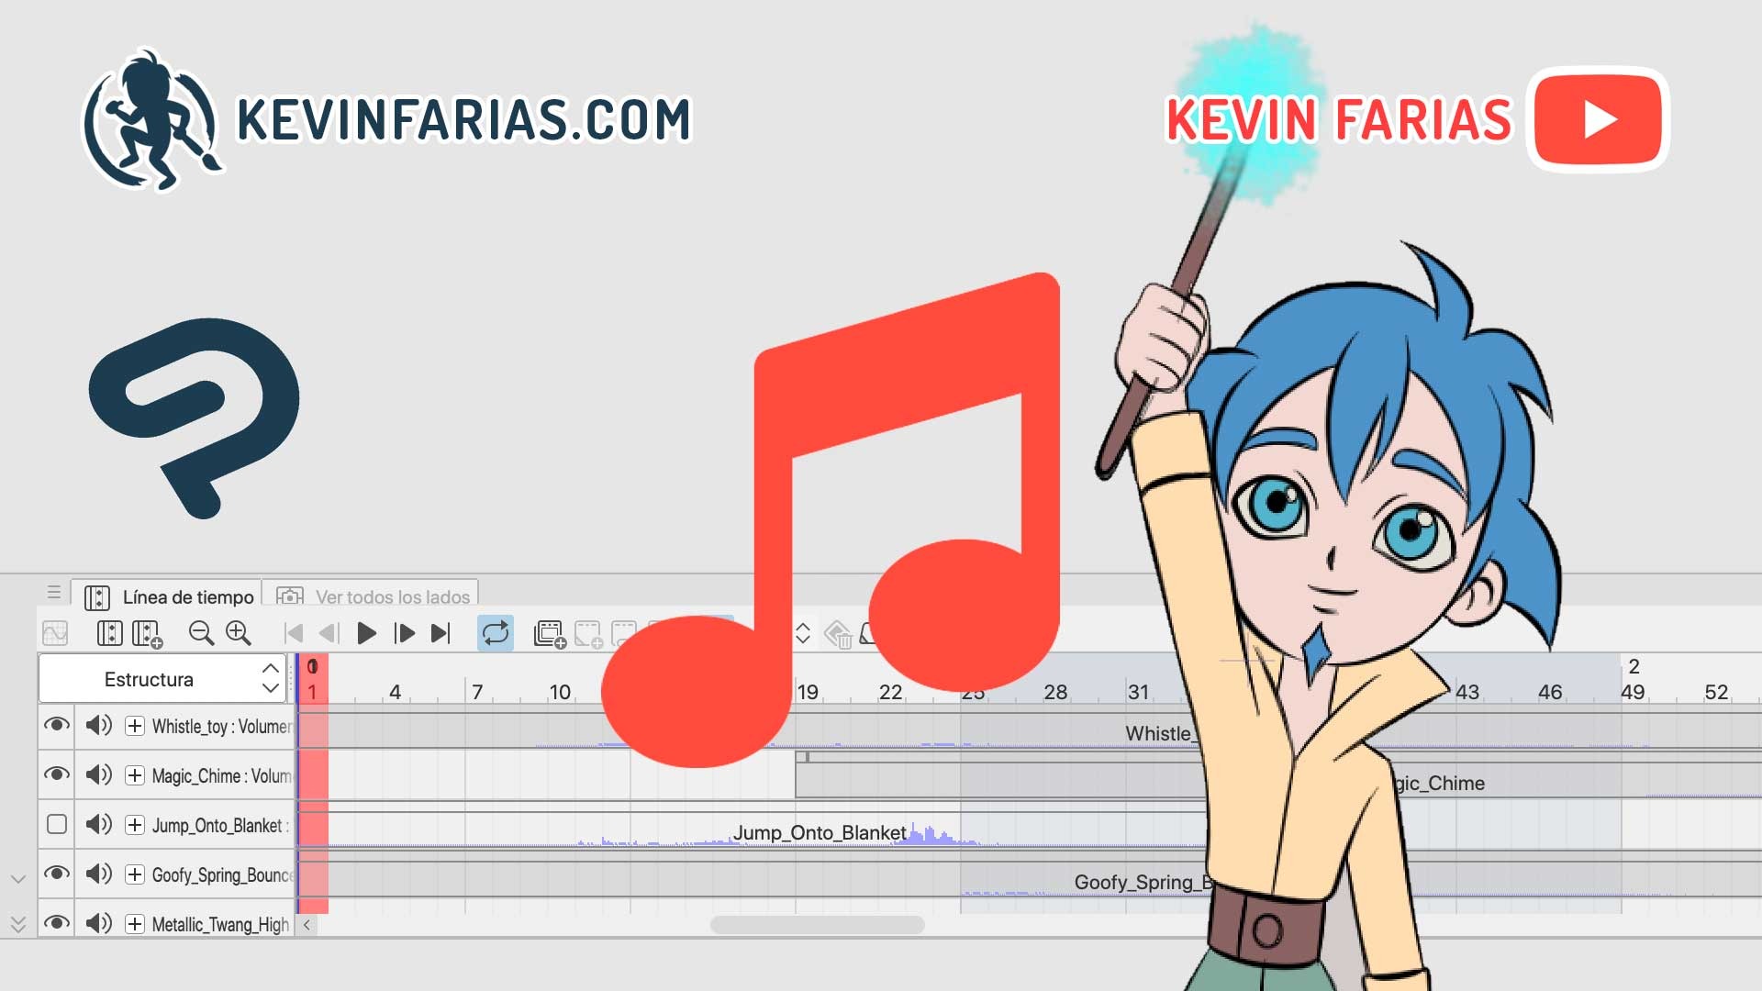Hide the Whistle_toy track eye icon
1762x991 pixels.
(57, 726)
